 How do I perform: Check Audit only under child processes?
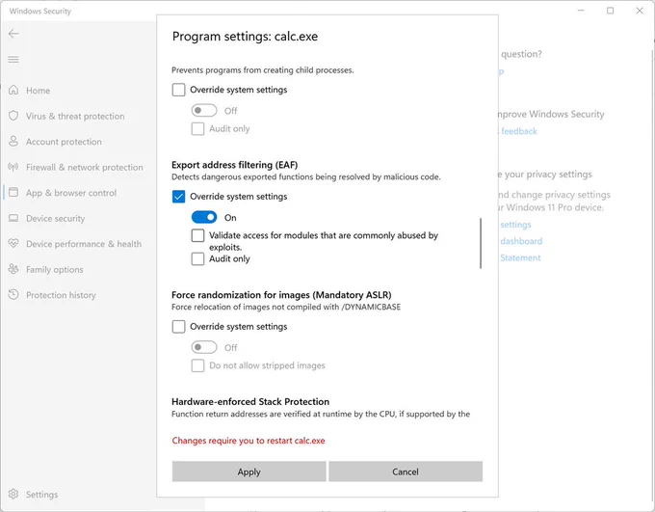pos(198,128)
